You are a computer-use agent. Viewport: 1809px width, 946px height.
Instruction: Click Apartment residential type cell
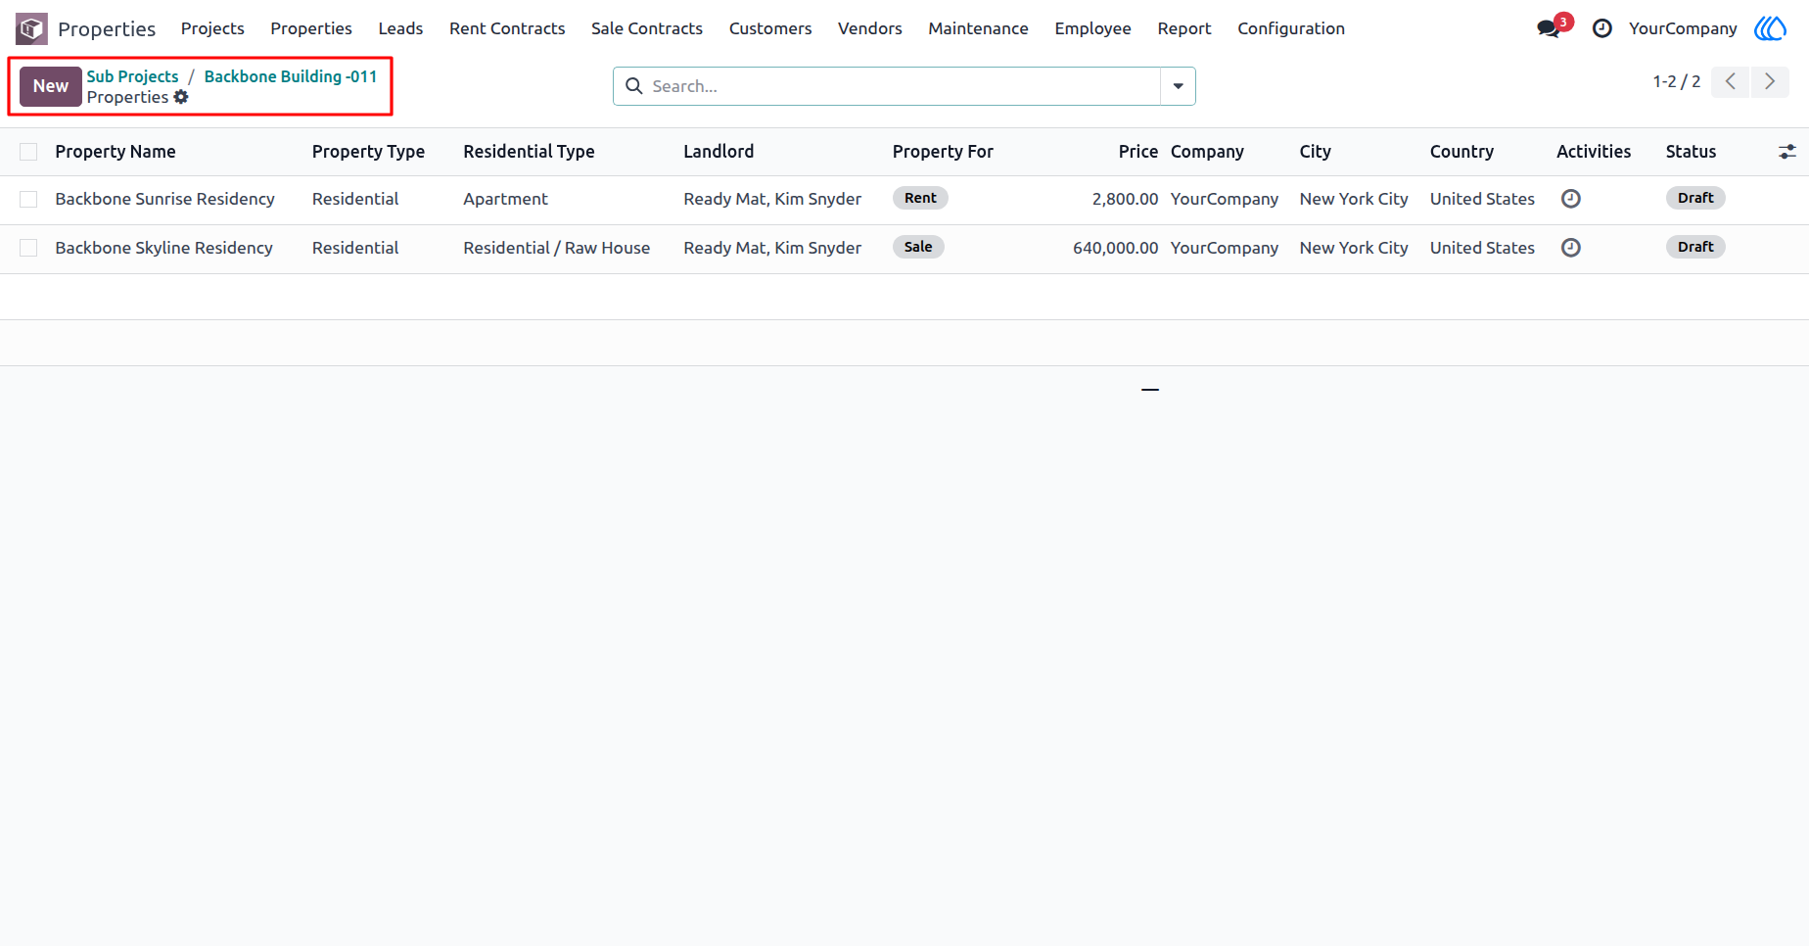[505, 199]
